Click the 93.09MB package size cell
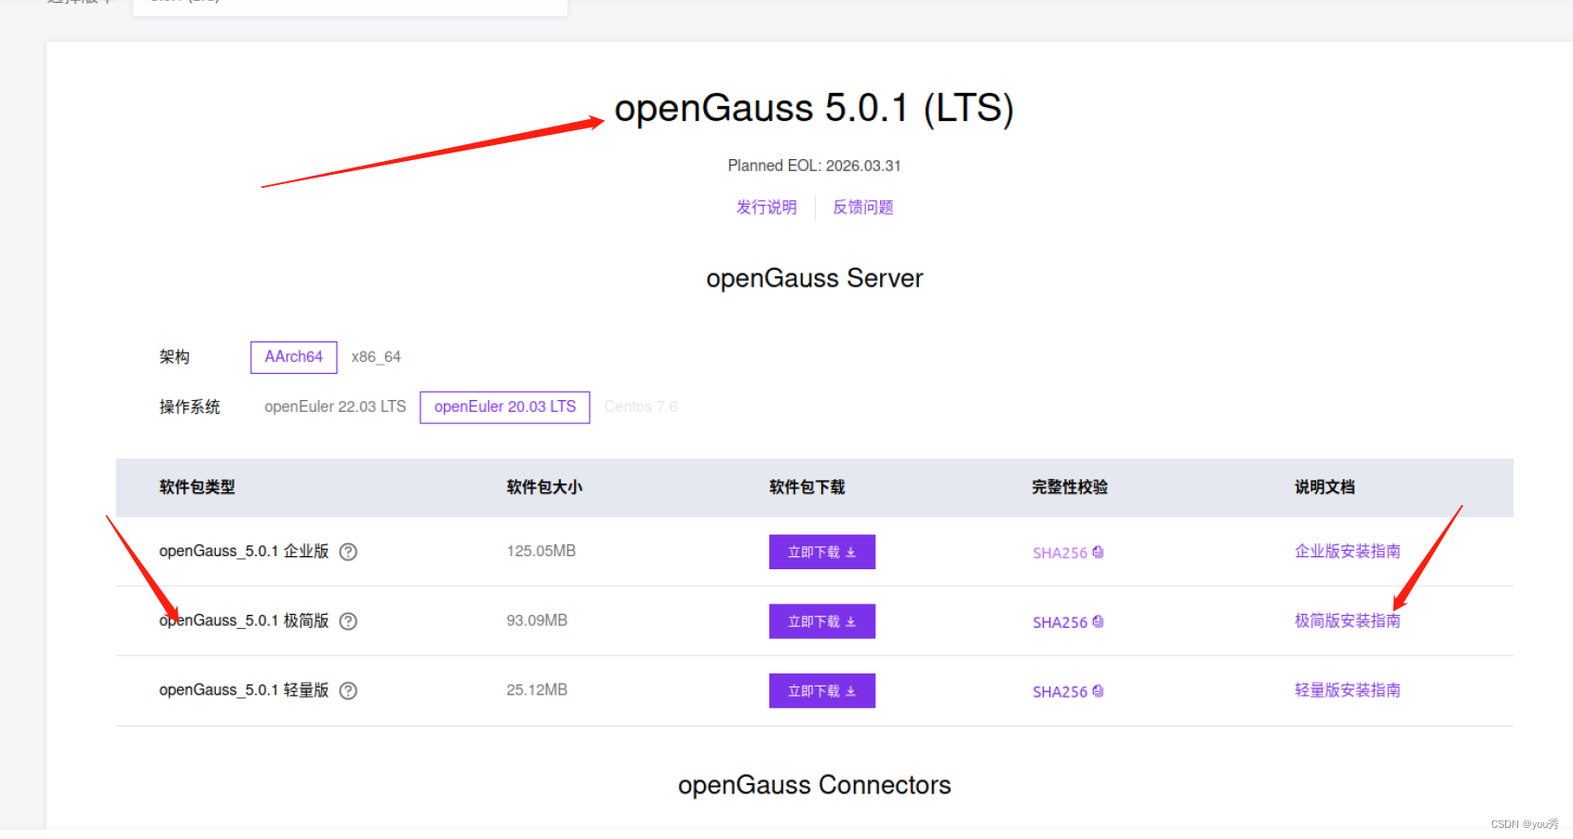This screenshot has width=1573, height=839. pyautogui.click(x=537, y=620)
